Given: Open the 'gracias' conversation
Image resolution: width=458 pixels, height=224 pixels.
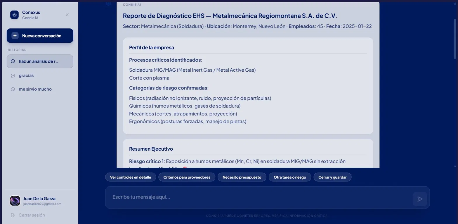Looking at the screenshot, I should [x=40, y=75].
